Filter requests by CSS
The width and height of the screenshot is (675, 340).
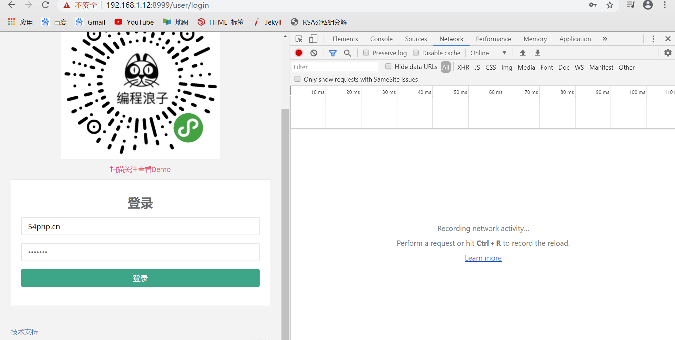[490, 67]
